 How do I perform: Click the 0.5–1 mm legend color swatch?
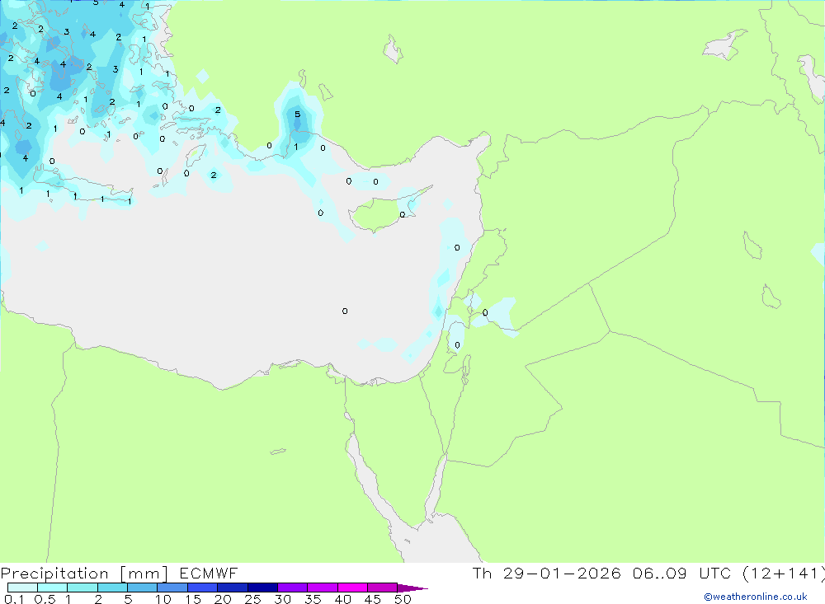point(53,588)
